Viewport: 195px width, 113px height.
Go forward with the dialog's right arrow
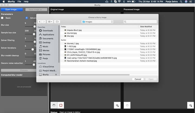click(44, 22)
